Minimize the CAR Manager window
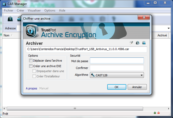Screen dimensions: 173x118 (148, 3)
